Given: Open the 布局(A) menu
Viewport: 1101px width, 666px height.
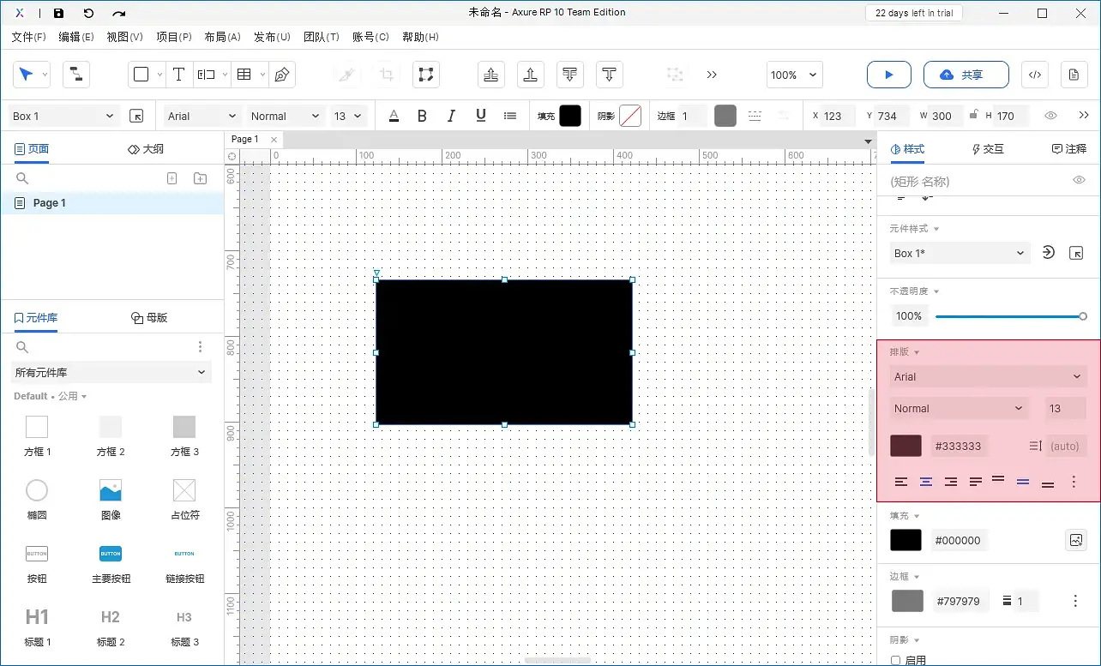Looking at the screenshot, I should click(222, 37).
